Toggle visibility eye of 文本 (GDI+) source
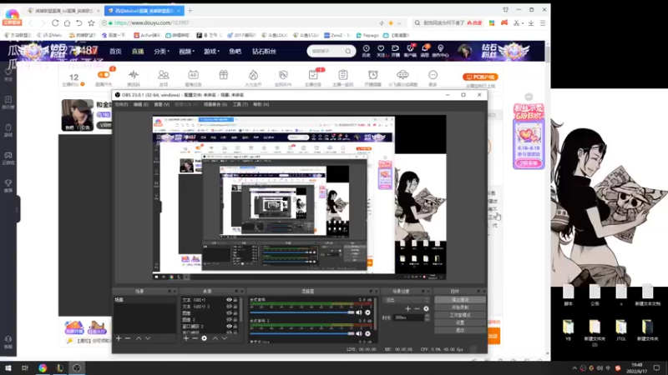Viewport: 668px width, 375px height. tap(229, 300)
